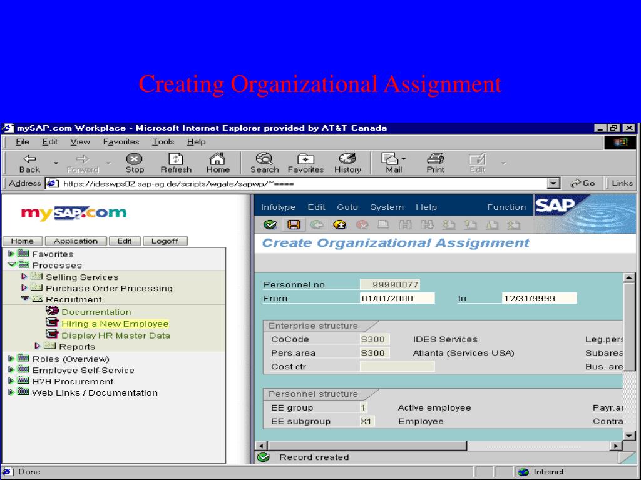Click the SAP Last Page icon

(513, 224)
